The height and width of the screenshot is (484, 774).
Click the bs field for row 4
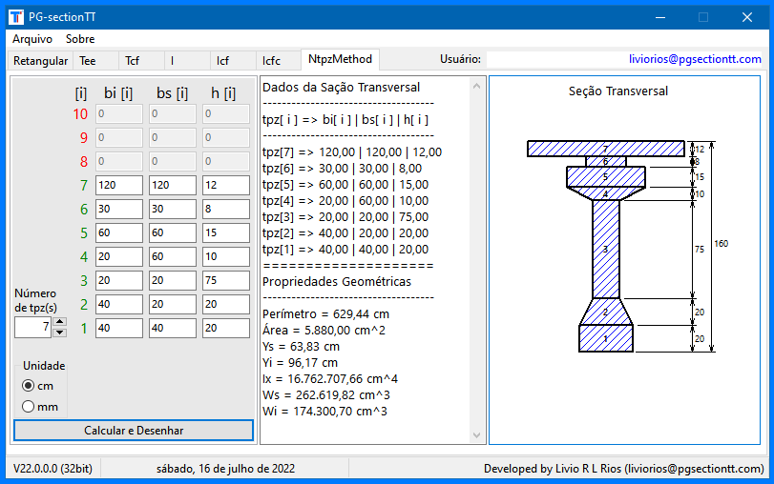click(x=173, y=257)
